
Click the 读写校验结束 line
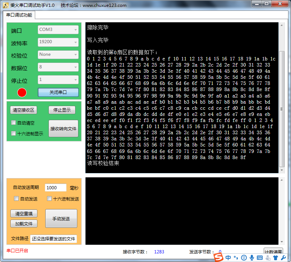tap(103, 163)
